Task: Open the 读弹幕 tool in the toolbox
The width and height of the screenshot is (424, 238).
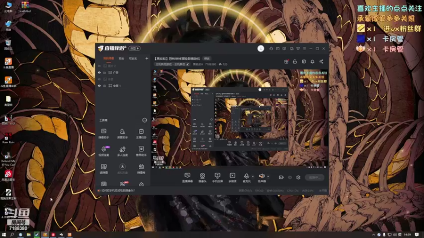Action: [103, 169]
